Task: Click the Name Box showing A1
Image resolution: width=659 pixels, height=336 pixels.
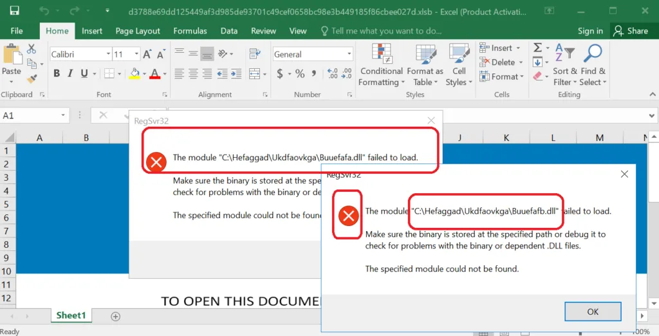Action: point(35,115)
